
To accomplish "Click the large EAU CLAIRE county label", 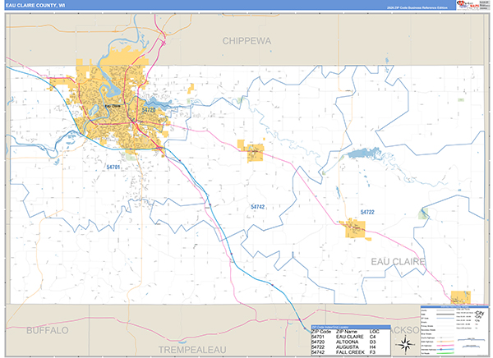I will click(399, 260).
